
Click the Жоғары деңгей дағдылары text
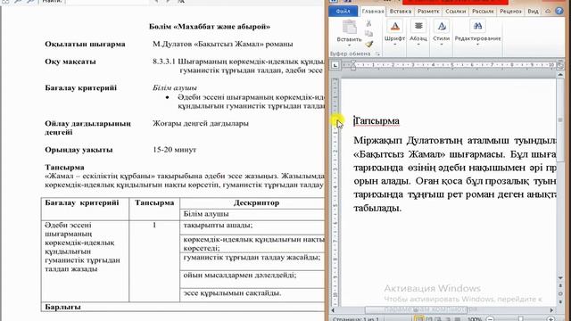coord(201,123)
